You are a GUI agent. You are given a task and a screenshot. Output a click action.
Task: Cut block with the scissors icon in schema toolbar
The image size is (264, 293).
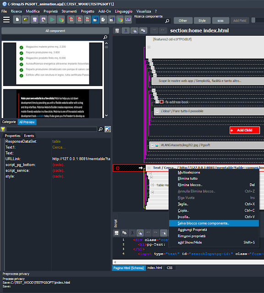126,31
